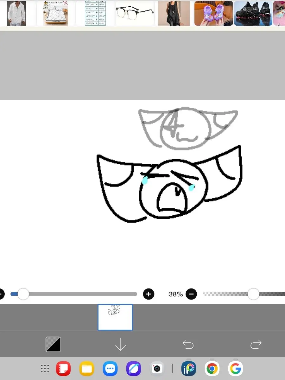
Task: Open ibisPaint from the dock
Action: (189, 369)
